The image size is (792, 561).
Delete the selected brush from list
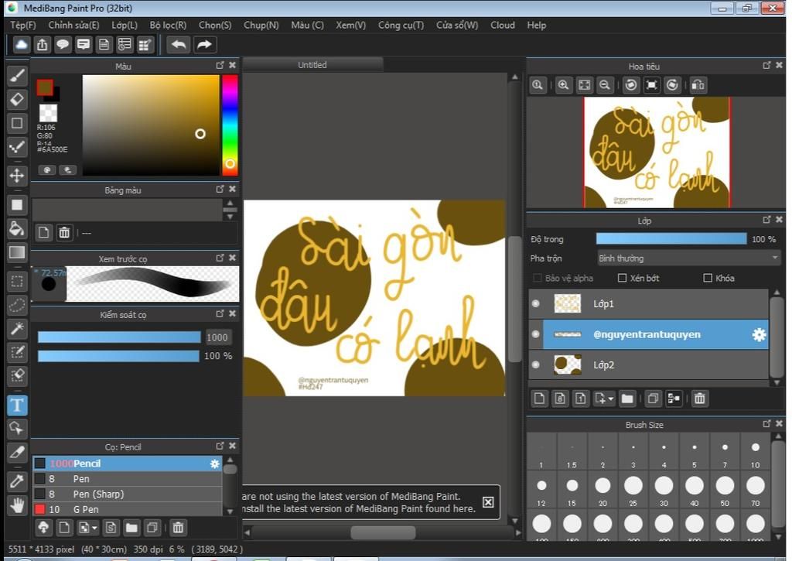pos(178,528)
